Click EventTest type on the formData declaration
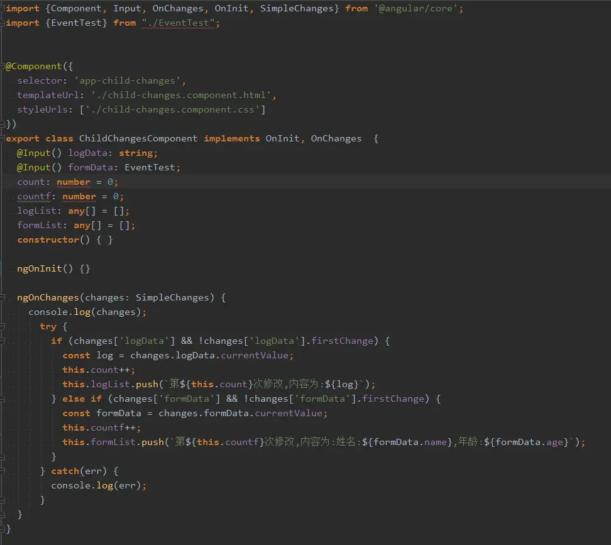 [x=150, y=167]
